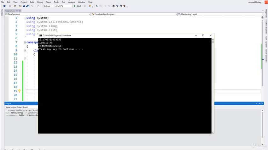Click the Previous Bookmark icon
The image size is (268, 150).
117,6
